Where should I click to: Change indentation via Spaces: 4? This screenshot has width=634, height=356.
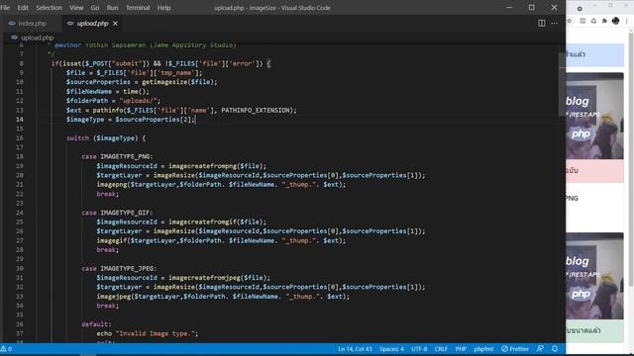[x=391, y=349]
